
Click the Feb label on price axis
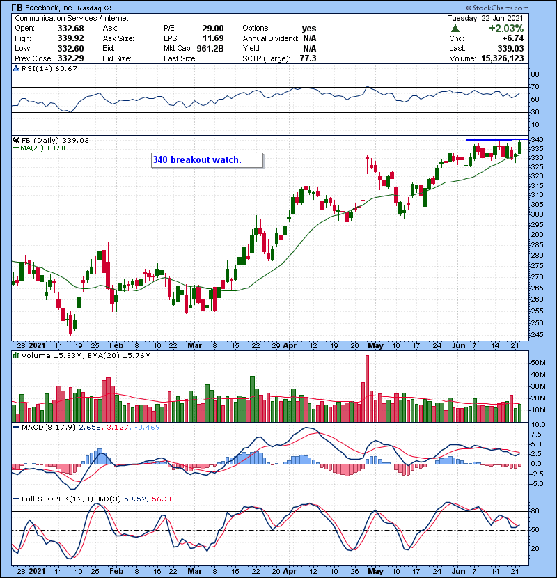[116, 346]
